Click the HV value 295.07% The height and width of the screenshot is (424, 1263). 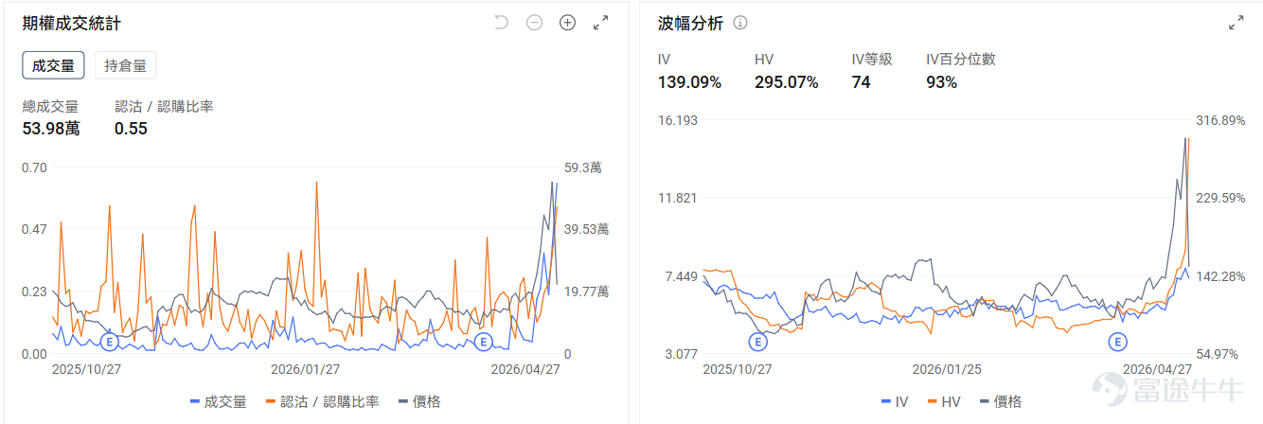786,82
